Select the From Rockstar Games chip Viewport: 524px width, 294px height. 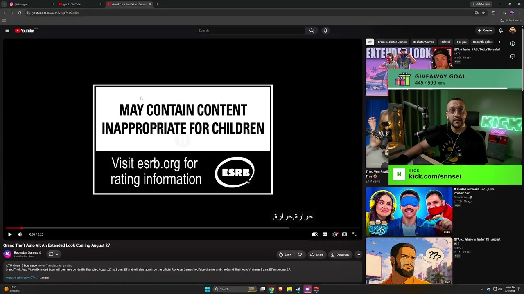tap(392, 42)
